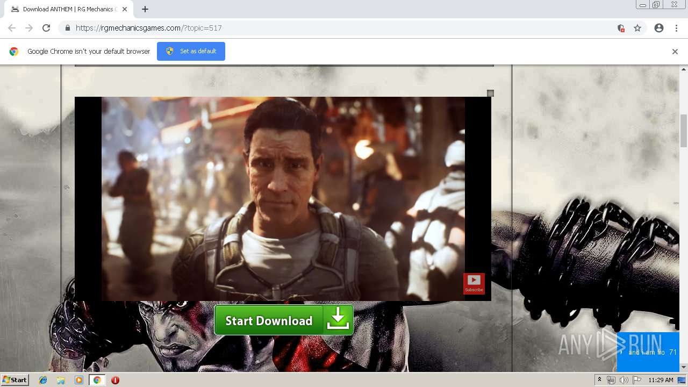Viewport: 688px width, 387px height.
Task: View site security lock info
Action: pos(67,28)
